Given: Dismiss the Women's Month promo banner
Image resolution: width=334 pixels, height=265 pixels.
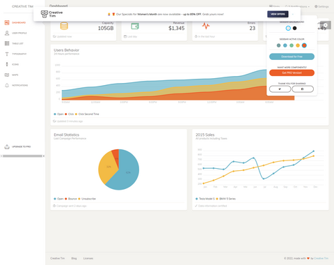Looking at the screenshot, I should [x=293, y=14].
